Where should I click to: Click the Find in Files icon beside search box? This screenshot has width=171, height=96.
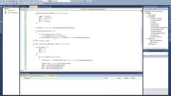50,1
